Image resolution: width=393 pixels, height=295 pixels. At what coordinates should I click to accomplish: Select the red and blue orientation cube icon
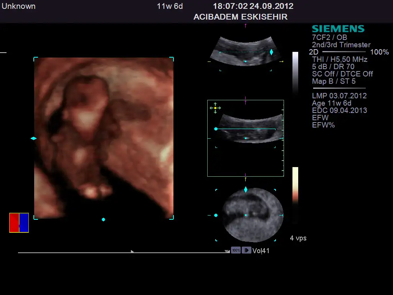[x=19, y=223]
